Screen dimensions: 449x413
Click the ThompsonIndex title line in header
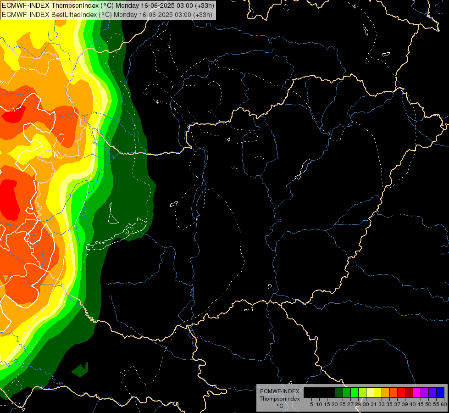coord(108,6)
